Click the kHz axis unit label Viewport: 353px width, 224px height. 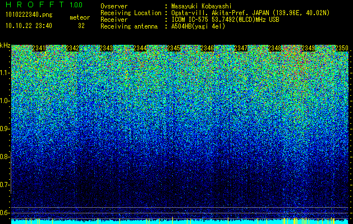click(5, 45)
